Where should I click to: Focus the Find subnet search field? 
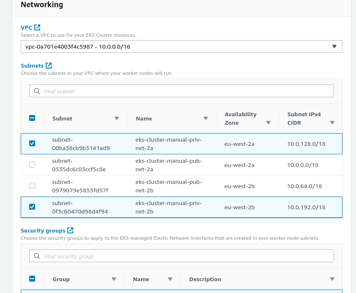tap(182, 91)
